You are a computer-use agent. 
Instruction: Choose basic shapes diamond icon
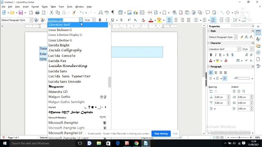click(228, 13)
